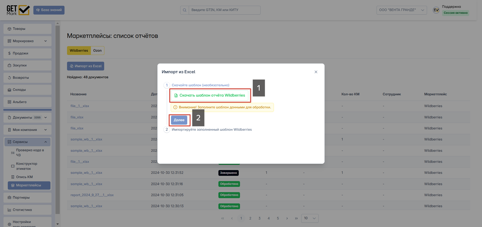The width and height of the screenshot is (482, 227).
Task: Go to pagination page 3
Action: click(259, 218)
